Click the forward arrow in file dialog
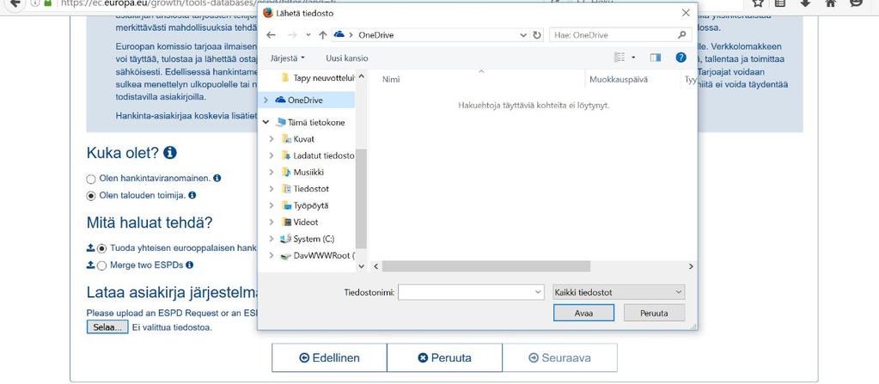 292,34
